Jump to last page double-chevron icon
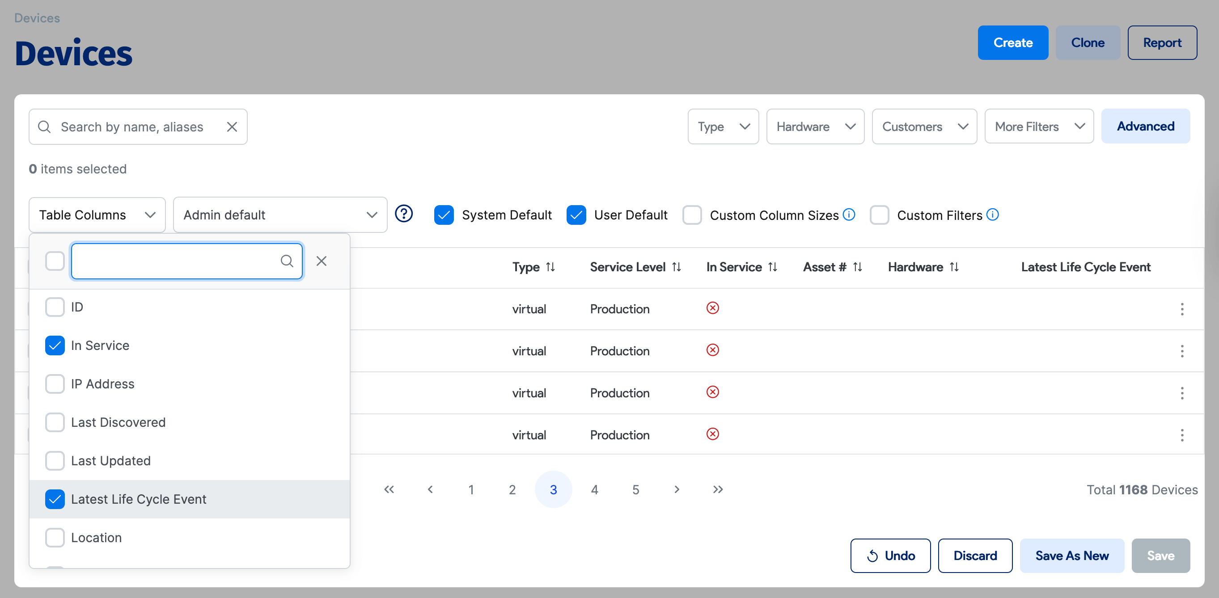The width and height of the screenshot is (1219, 598). tap(717, 489)
